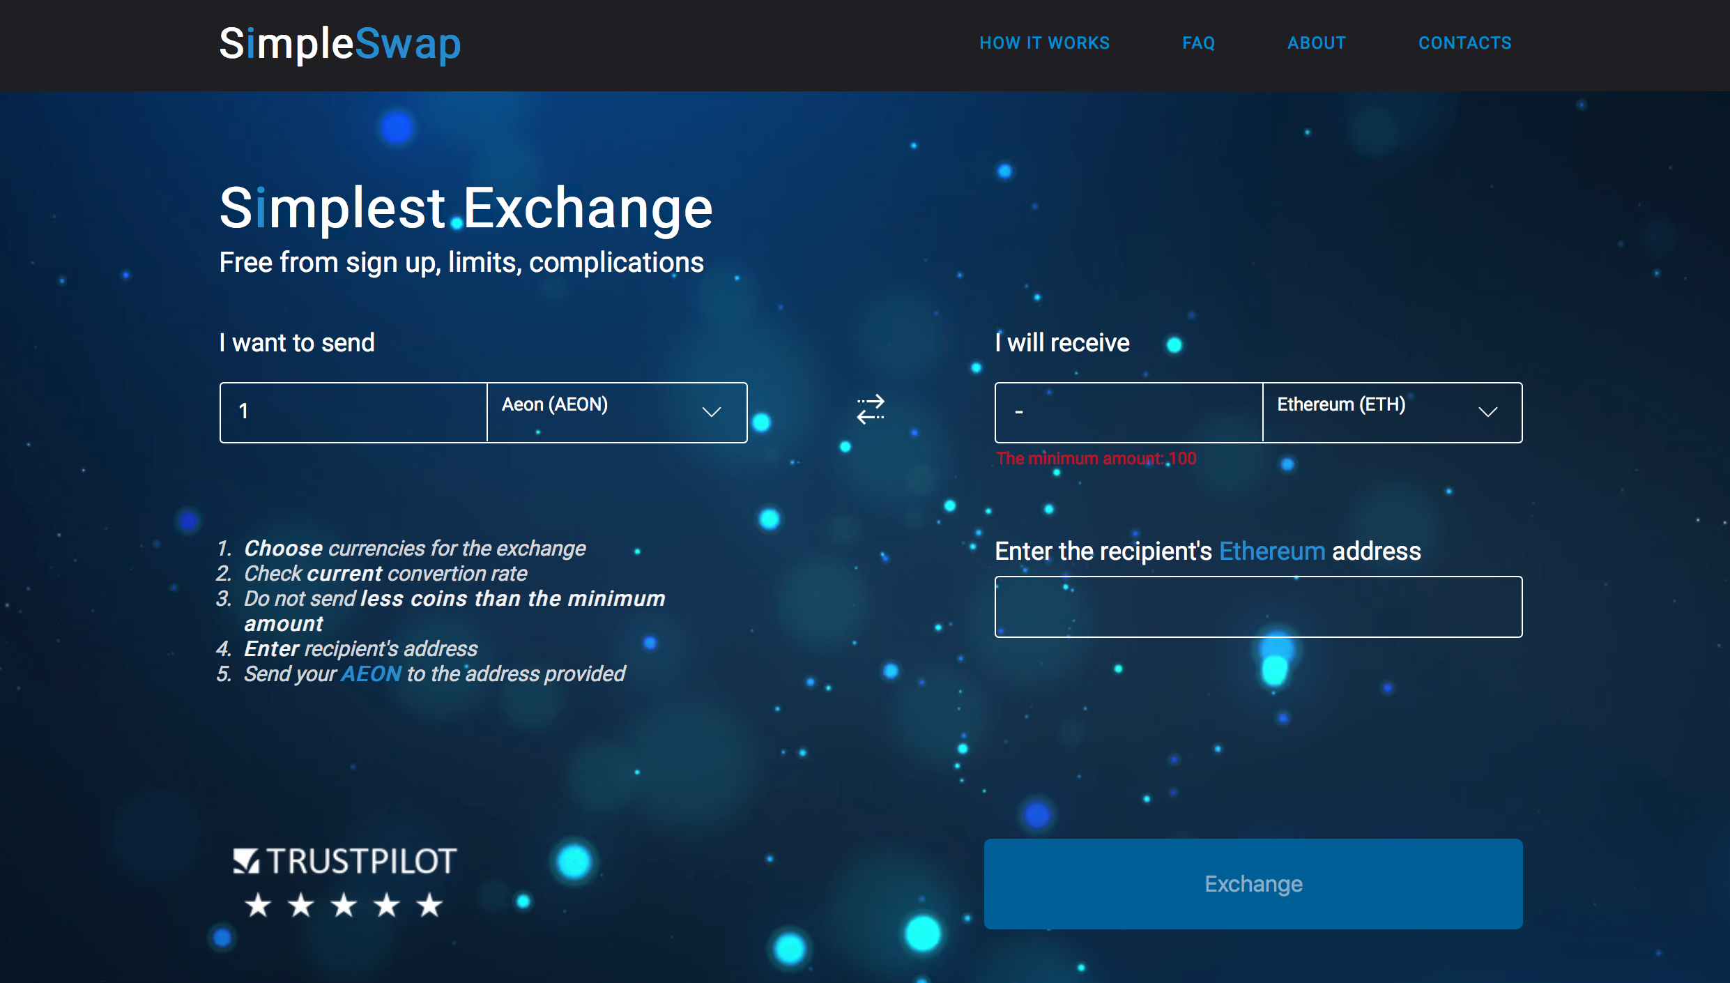Swap send and receive currencies icon
1730x983 pixels.
click(x=871, y=410)
